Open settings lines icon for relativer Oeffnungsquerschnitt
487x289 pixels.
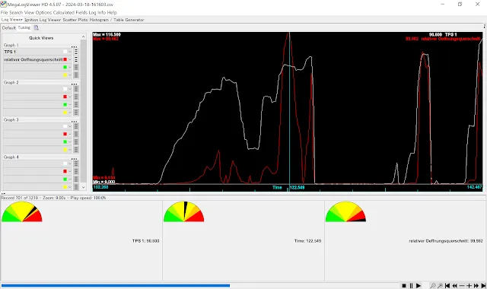pyautogui.click(x=76, y=59)
